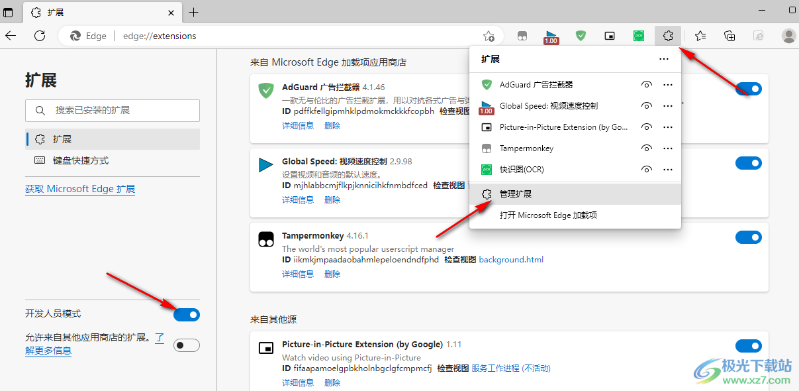Open a new tab with the plus button
Image resolution: width=799 pixels, height=391 pixels.
[193, 12]
